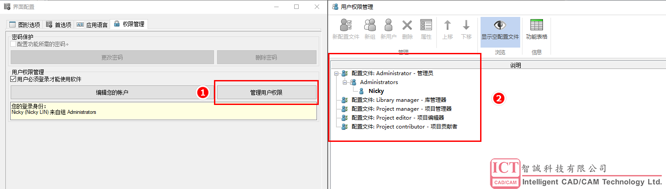Screen dimensions: 666x189
Task: Uncheck 用户必须登录才能使用软件 checkbox
Action: click(x=13, y=79)
